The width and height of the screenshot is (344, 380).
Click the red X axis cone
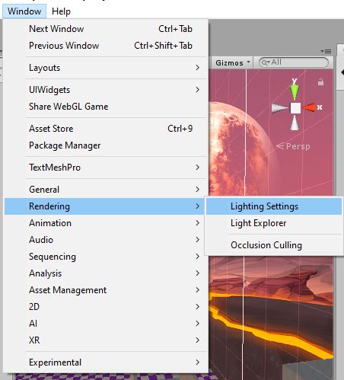click(309, 107)
